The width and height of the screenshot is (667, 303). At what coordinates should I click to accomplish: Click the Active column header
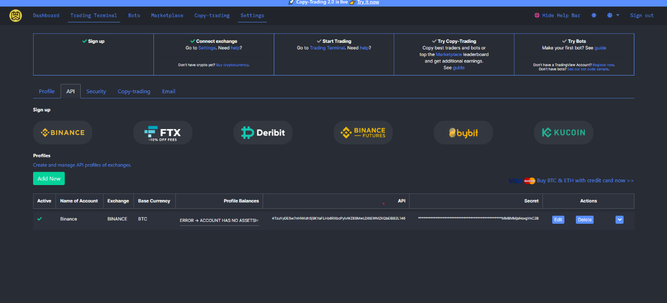(44, 201)
